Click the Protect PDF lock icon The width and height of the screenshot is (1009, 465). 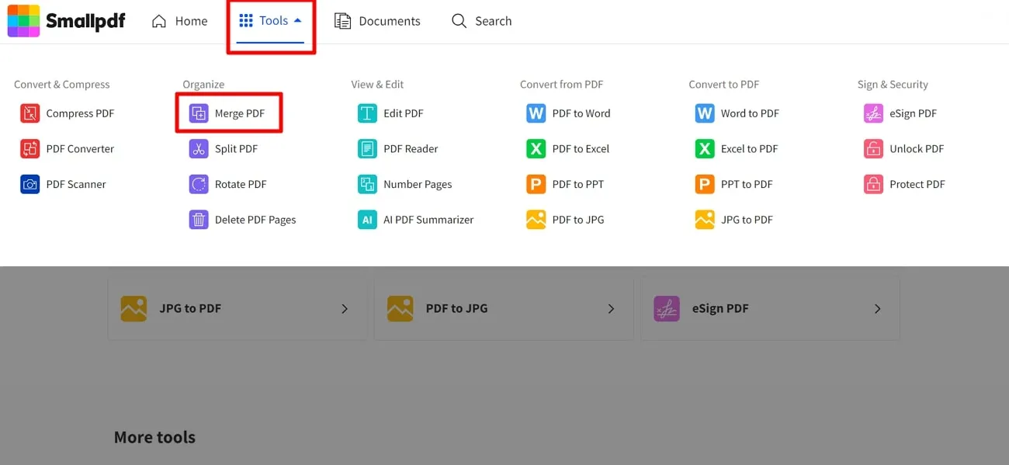tap(873, 185)
